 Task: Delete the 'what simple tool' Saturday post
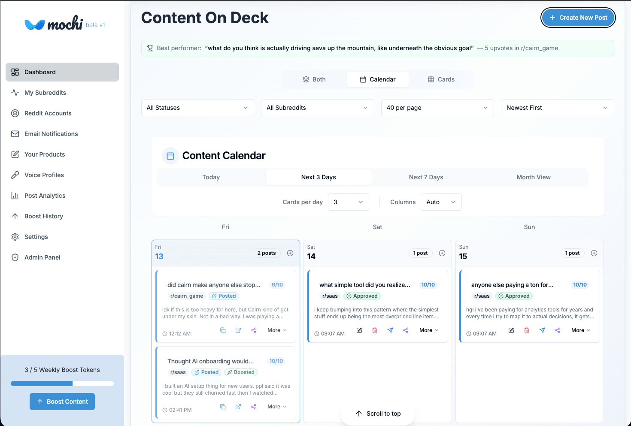pos(375,330)
